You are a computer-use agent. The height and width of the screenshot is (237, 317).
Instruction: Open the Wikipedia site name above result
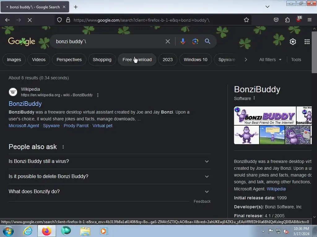[30, 89]
